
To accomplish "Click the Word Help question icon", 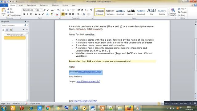I will [x=195, y=5].
